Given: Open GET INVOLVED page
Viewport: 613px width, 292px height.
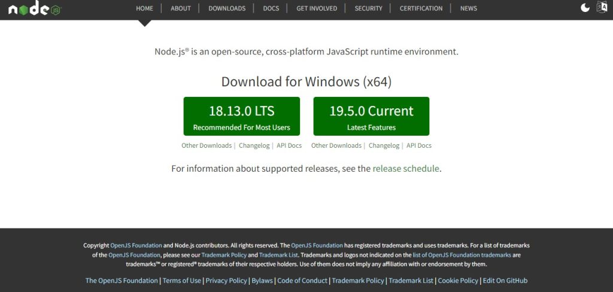Looking at the screenshot, I should tap(317, 8).
